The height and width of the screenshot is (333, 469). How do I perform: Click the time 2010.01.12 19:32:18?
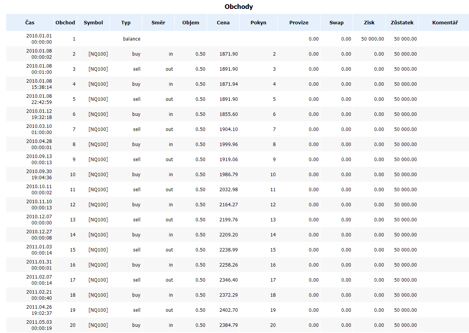point(39,114)
